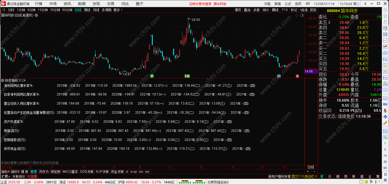This screenshot has height=185, width=389.
Task: Click the 北京双线主站3 server status text
Action: pyautogui.click(x=218, y=182)
